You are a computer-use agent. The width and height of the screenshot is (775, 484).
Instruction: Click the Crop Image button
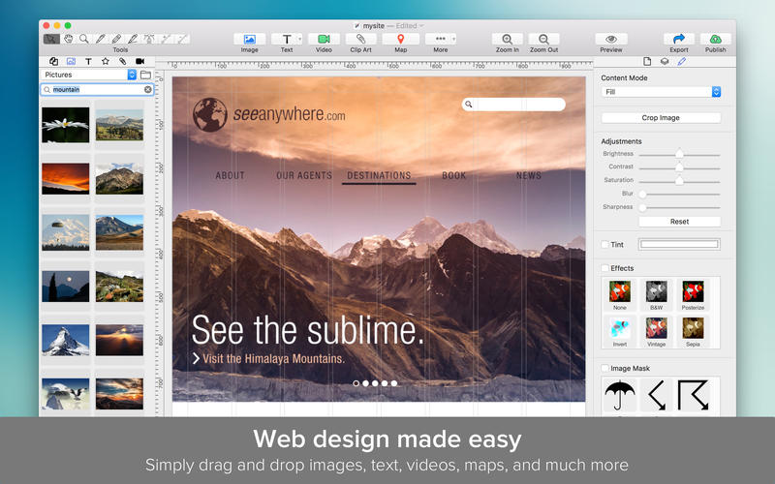(x=661, y=118)
